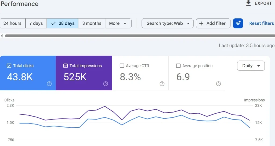The width and height of the screenshot is (275, 146).
Task: Click the blue filter sparkle icon
Action: click(x=238, y=23)
